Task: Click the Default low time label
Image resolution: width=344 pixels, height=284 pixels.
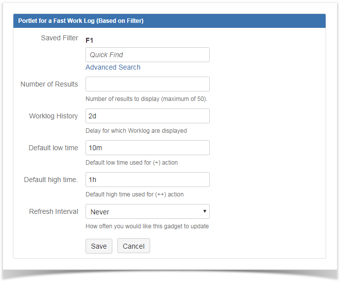Action: coord(53,148)
